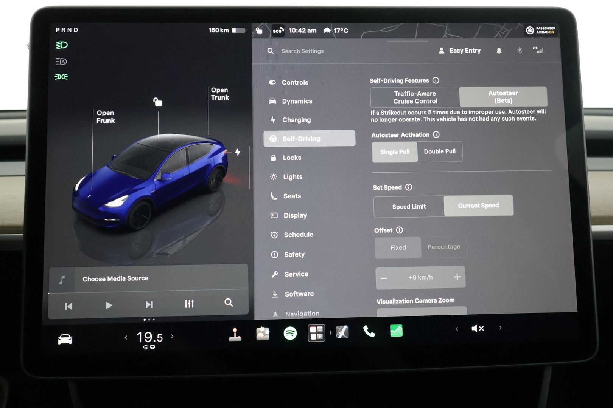Decrease volume with left chevron

pos(457,329)
